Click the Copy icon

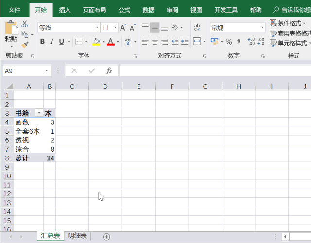click(x=25, y=35)
